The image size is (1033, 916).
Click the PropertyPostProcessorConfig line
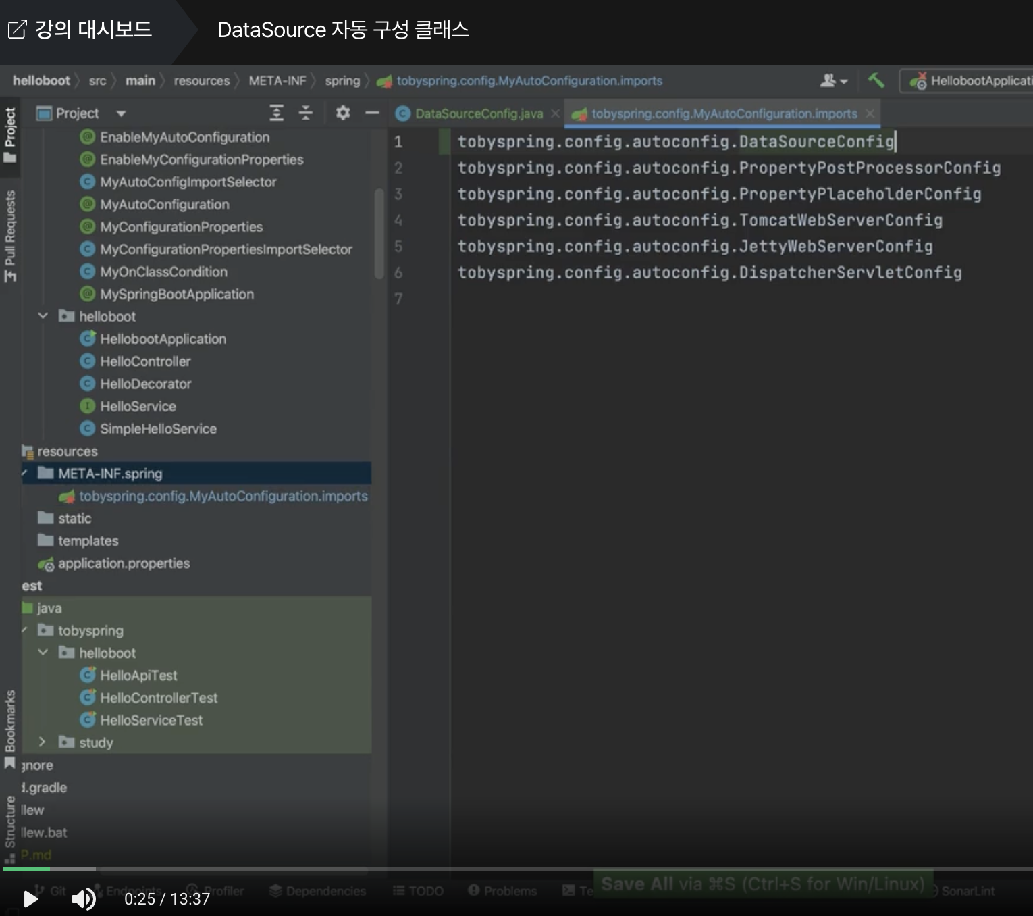729,168
